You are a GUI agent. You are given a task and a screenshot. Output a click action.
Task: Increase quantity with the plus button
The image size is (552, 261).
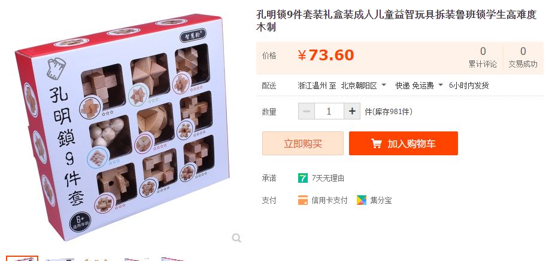coord(352,111)
